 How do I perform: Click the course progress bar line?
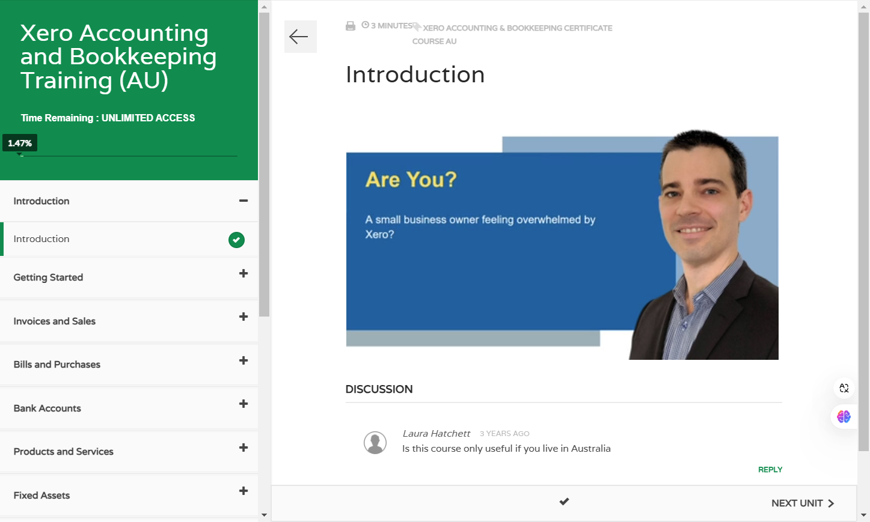129,156
